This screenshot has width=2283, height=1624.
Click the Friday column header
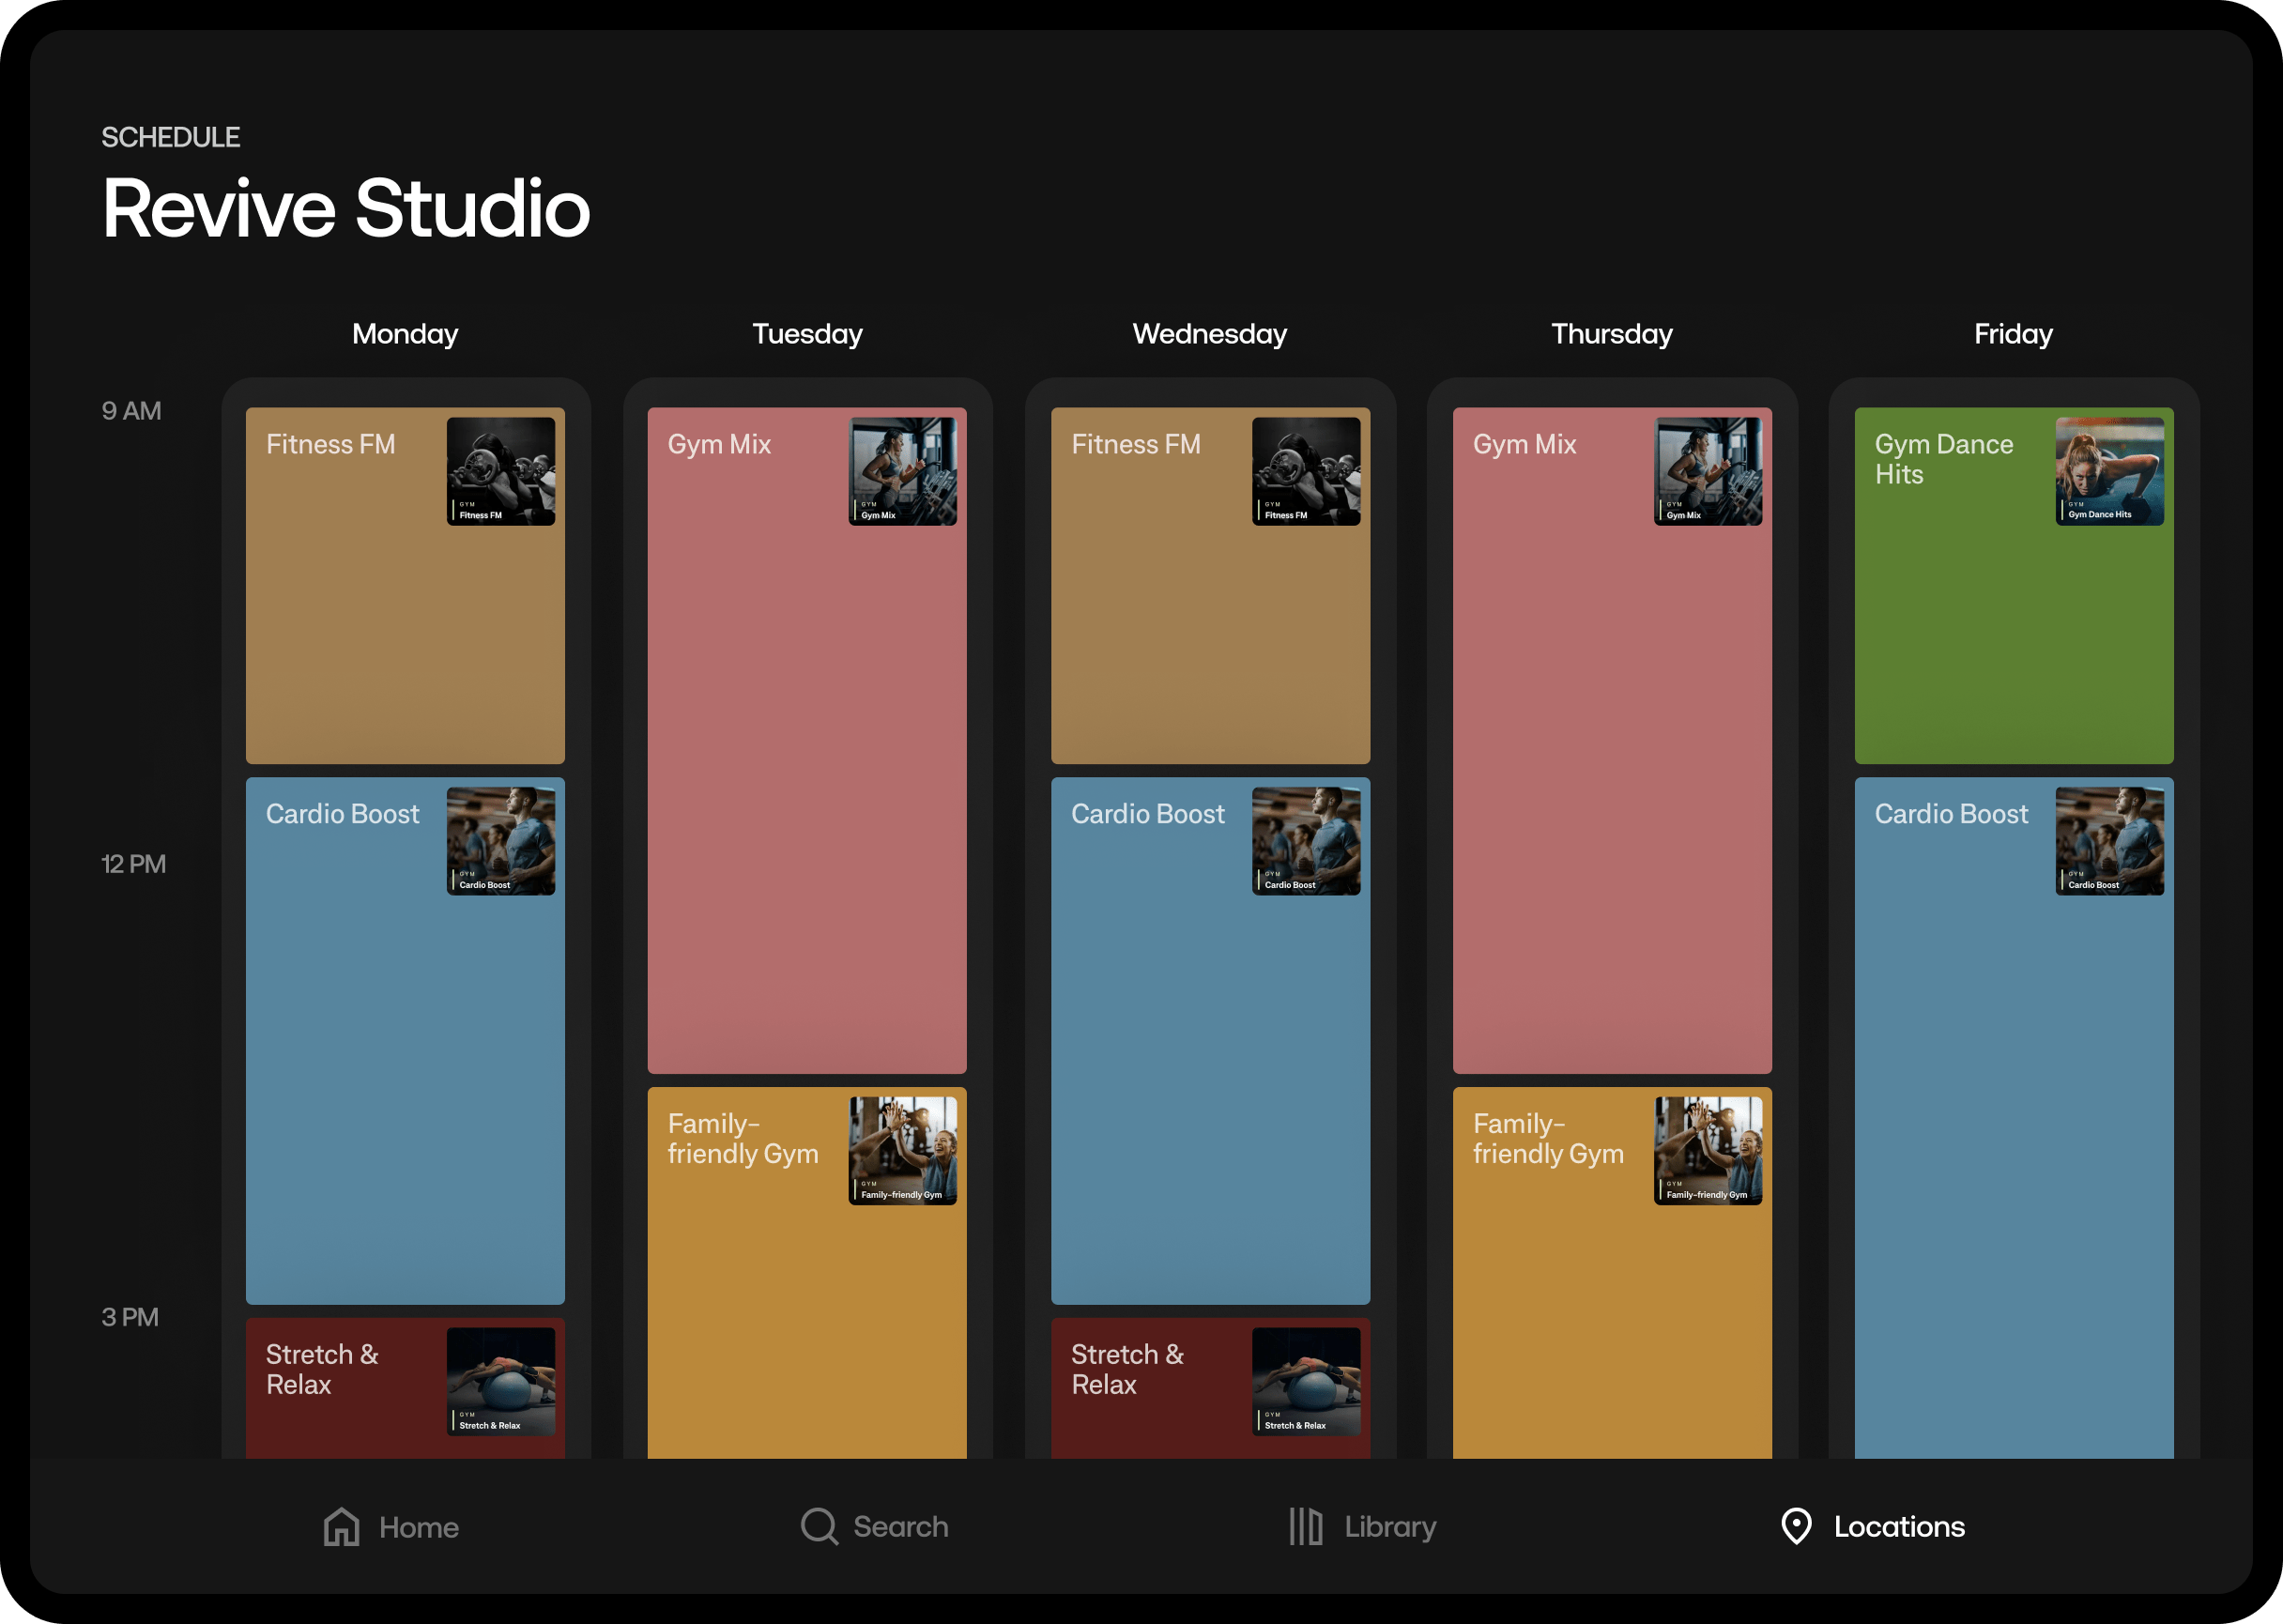tap(2012, 334)
